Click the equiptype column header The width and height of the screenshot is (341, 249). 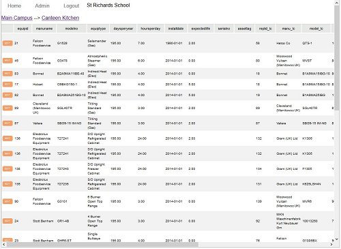click(x=98, y=29)
